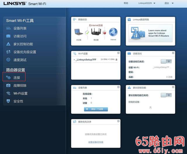The width and height of the screenshot is (187, 154).
Task: Click the 媒体优先次序 widget header icon
Action: (x=75, y=122)
